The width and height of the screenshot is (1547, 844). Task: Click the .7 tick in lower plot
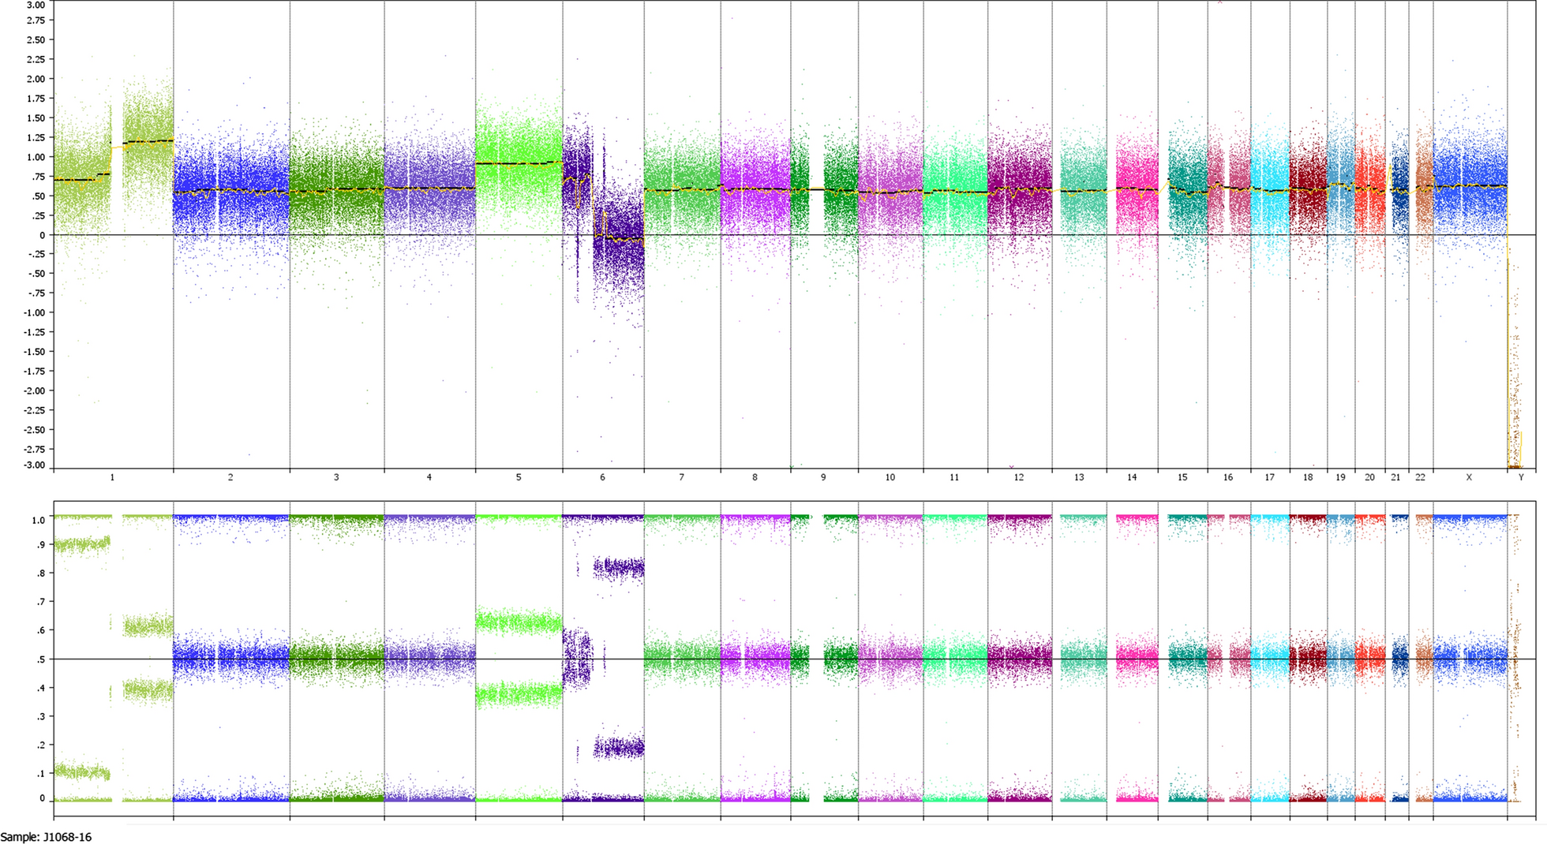[x=41, y=602]
